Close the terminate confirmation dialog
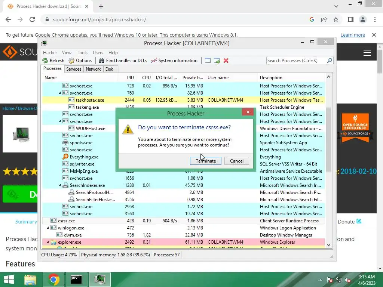Viewport: 383px width, 287px height. pyautogui.click(x=248, y=112)
